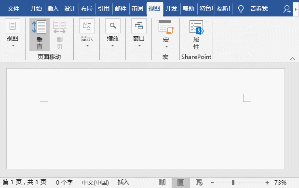This screenshot has width=299, height=188.
Task: Click the language 中文(中国) status item
Action: 95,183
